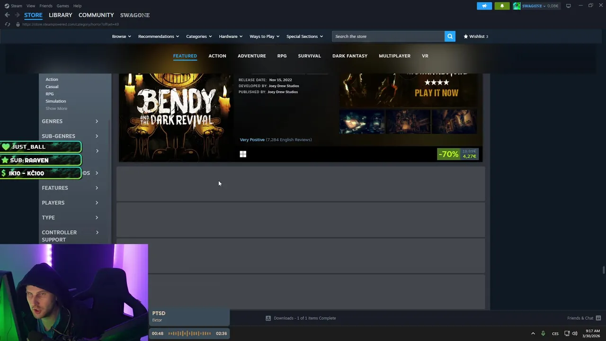Open the Joey Drew Studios developer link
The image size is (606, 341).
point(284,86)
